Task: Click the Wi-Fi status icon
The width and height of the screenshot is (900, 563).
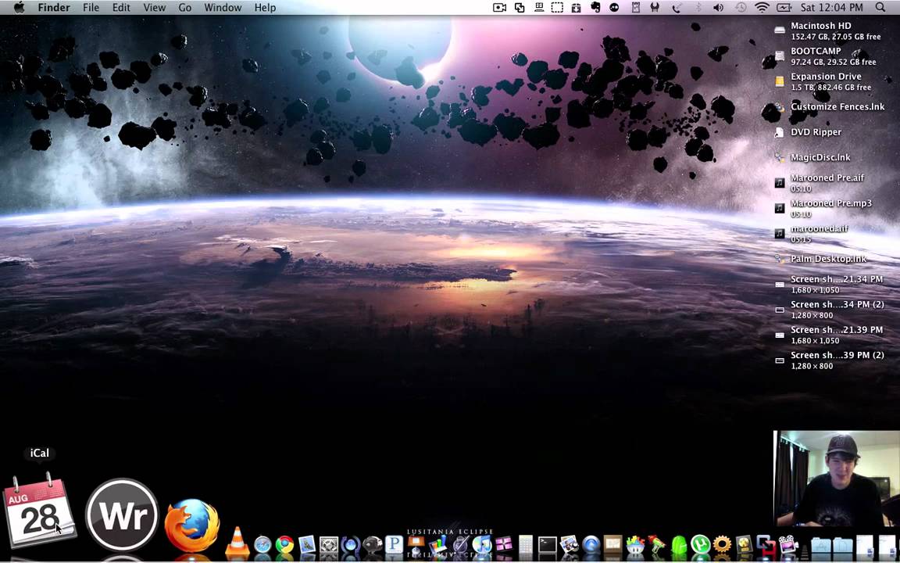Action: (x=762, y=8)
